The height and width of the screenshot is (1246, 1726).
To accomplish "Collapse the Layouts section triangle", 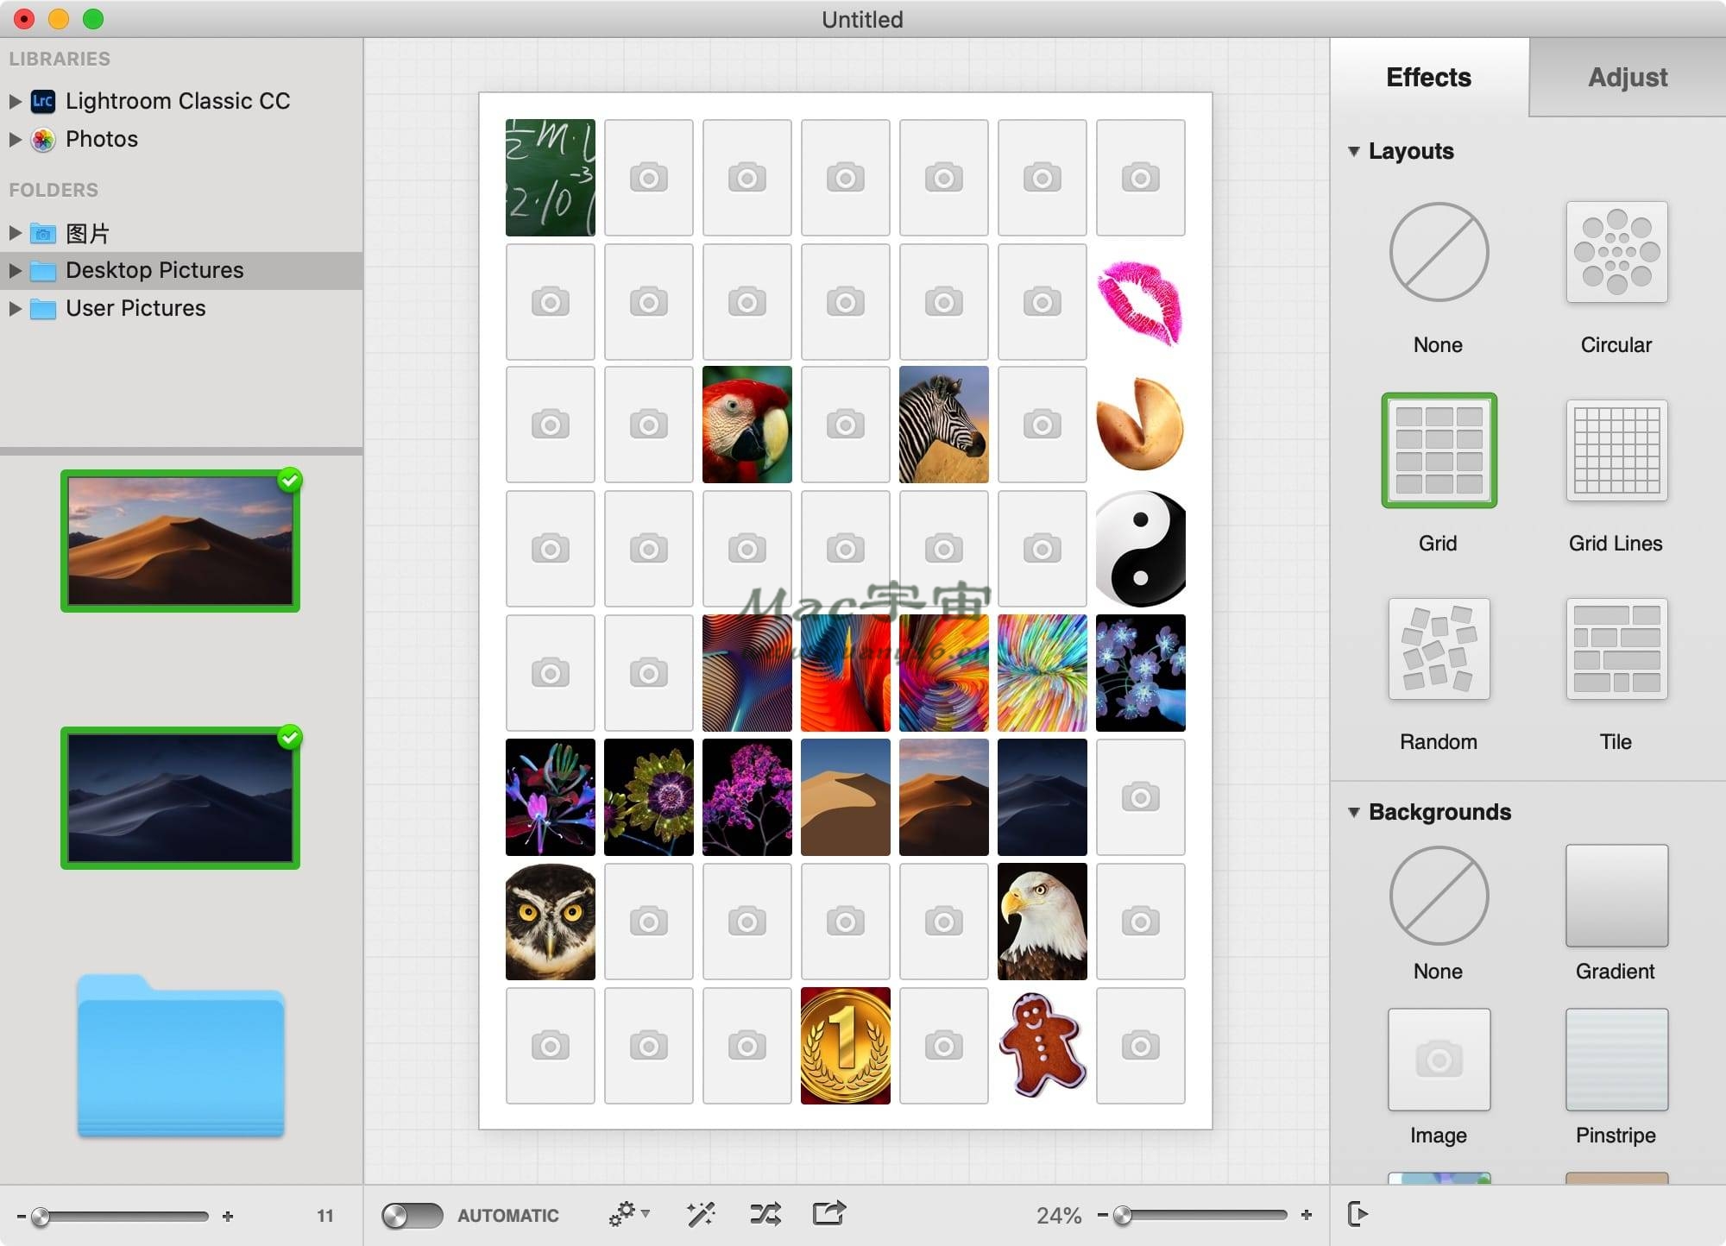I will point(1353,151).
